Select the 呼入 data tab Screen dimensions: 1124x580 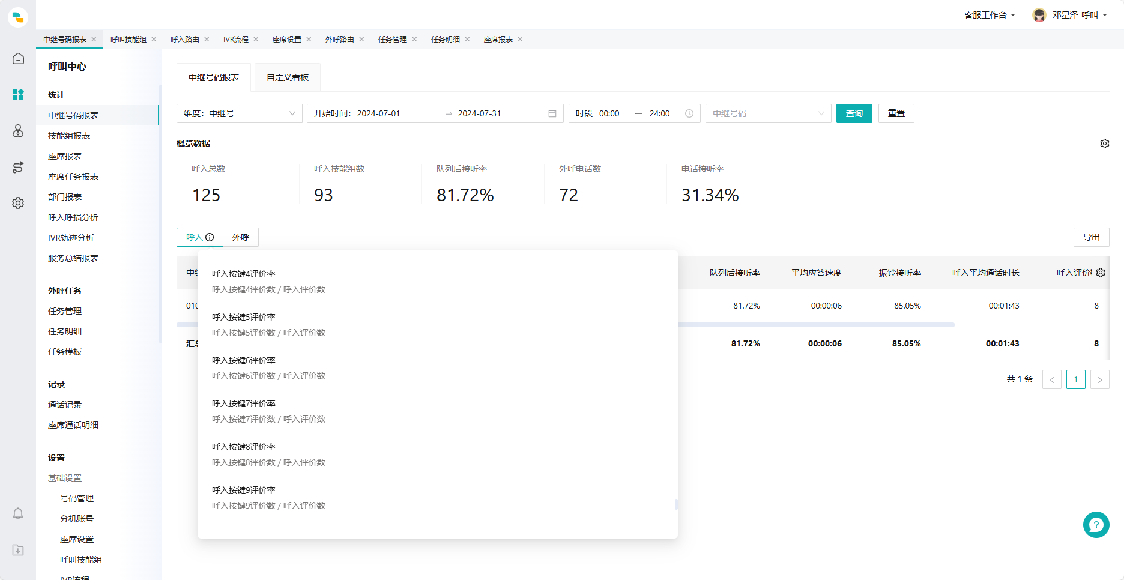[200, 237]
